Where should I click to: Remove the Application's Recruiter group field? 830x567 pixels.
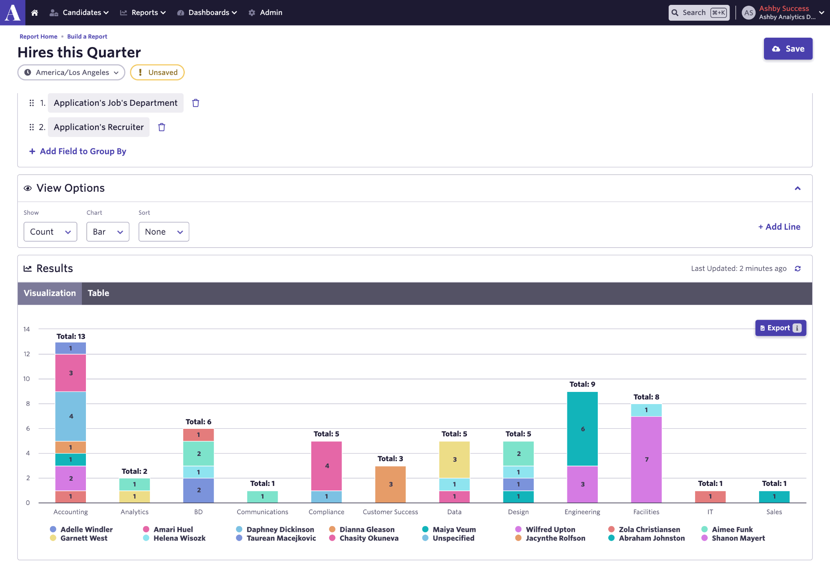[162, 127]
